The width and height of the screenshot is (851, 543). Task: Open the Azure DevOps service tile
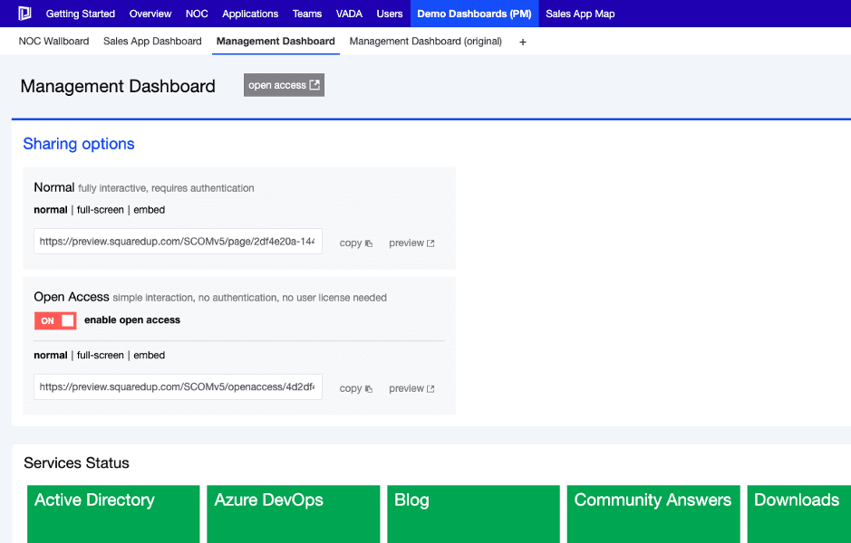point(293,514)
